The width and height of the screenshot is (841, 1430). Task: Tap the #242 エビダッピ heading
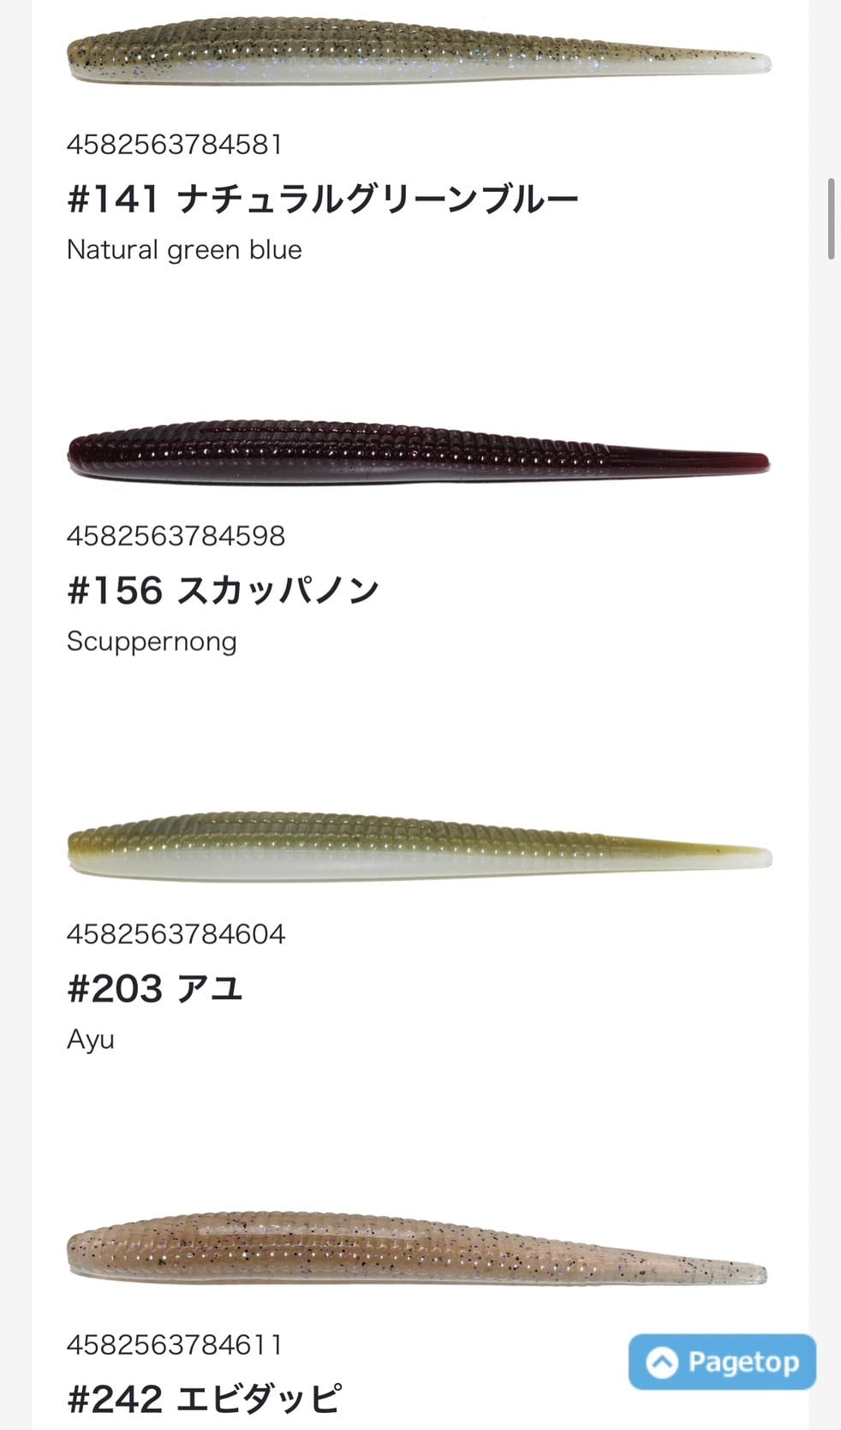click(x=204, y=1399)
